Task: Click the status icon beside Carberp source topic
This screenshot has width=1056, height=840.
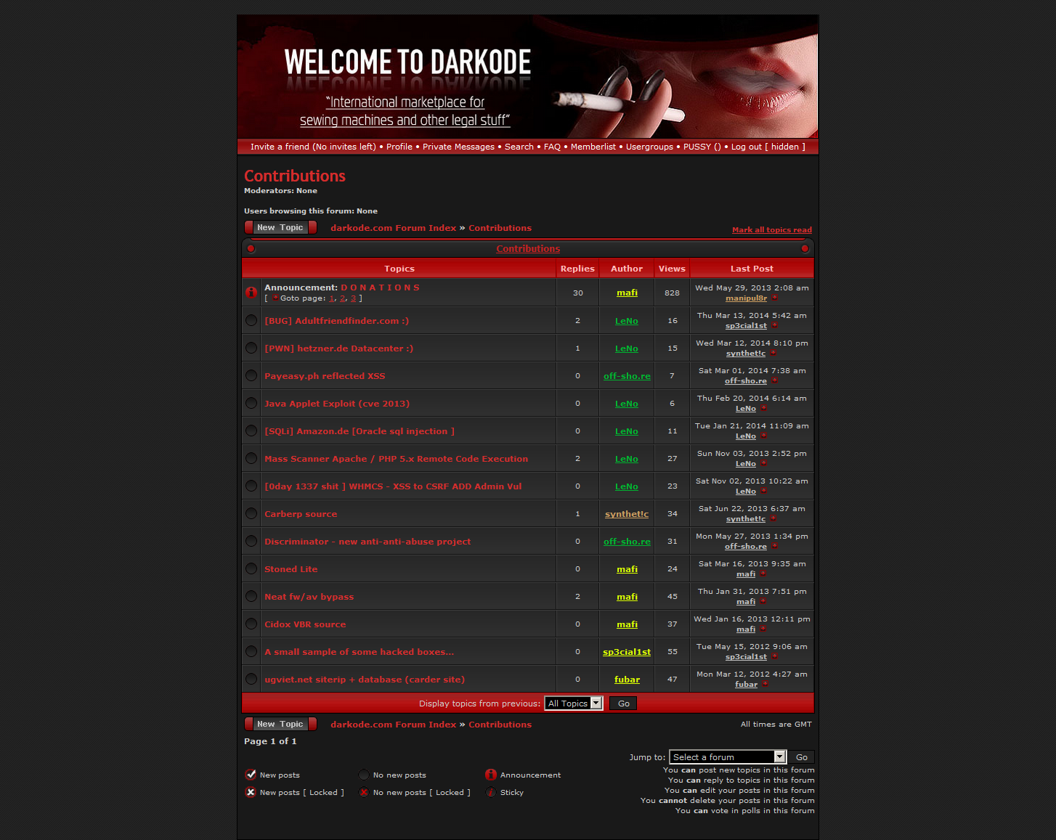Action: click(251, 513)
